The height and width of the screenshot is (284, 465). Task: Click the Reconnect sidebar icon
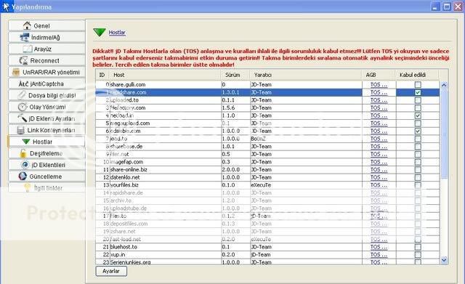pos(23,60)
